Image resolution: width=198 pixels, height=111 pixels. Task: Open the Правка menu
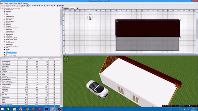click(x=6, y=3)
